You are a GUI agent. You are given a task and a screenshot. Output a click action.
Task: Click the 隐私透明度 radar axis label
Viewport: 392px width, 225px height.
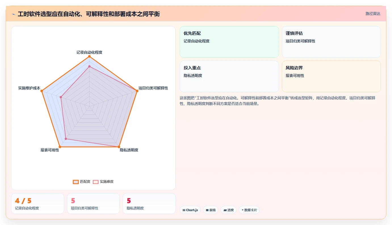tap(129, 150)
